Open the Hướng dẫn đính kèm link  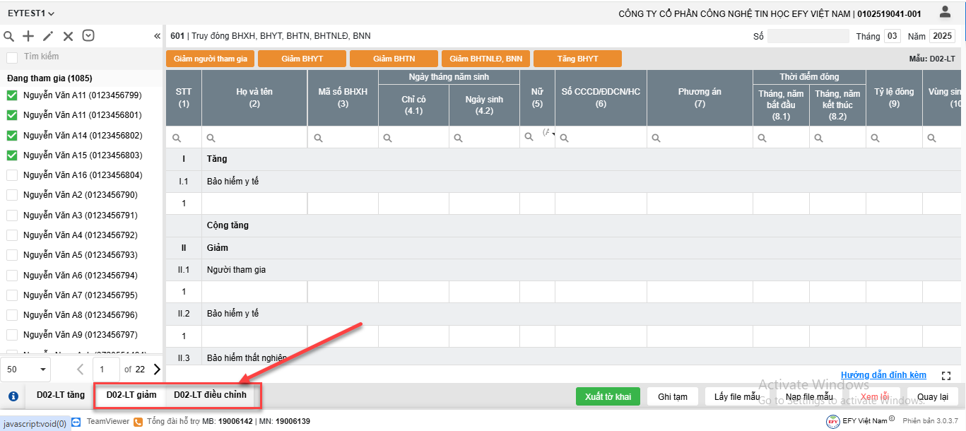tap(883, 375)
